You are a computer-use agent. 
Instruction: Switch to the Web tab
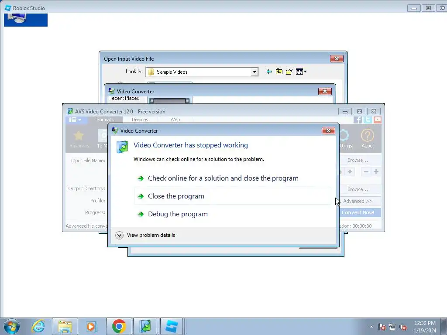[x=175, y=120]
